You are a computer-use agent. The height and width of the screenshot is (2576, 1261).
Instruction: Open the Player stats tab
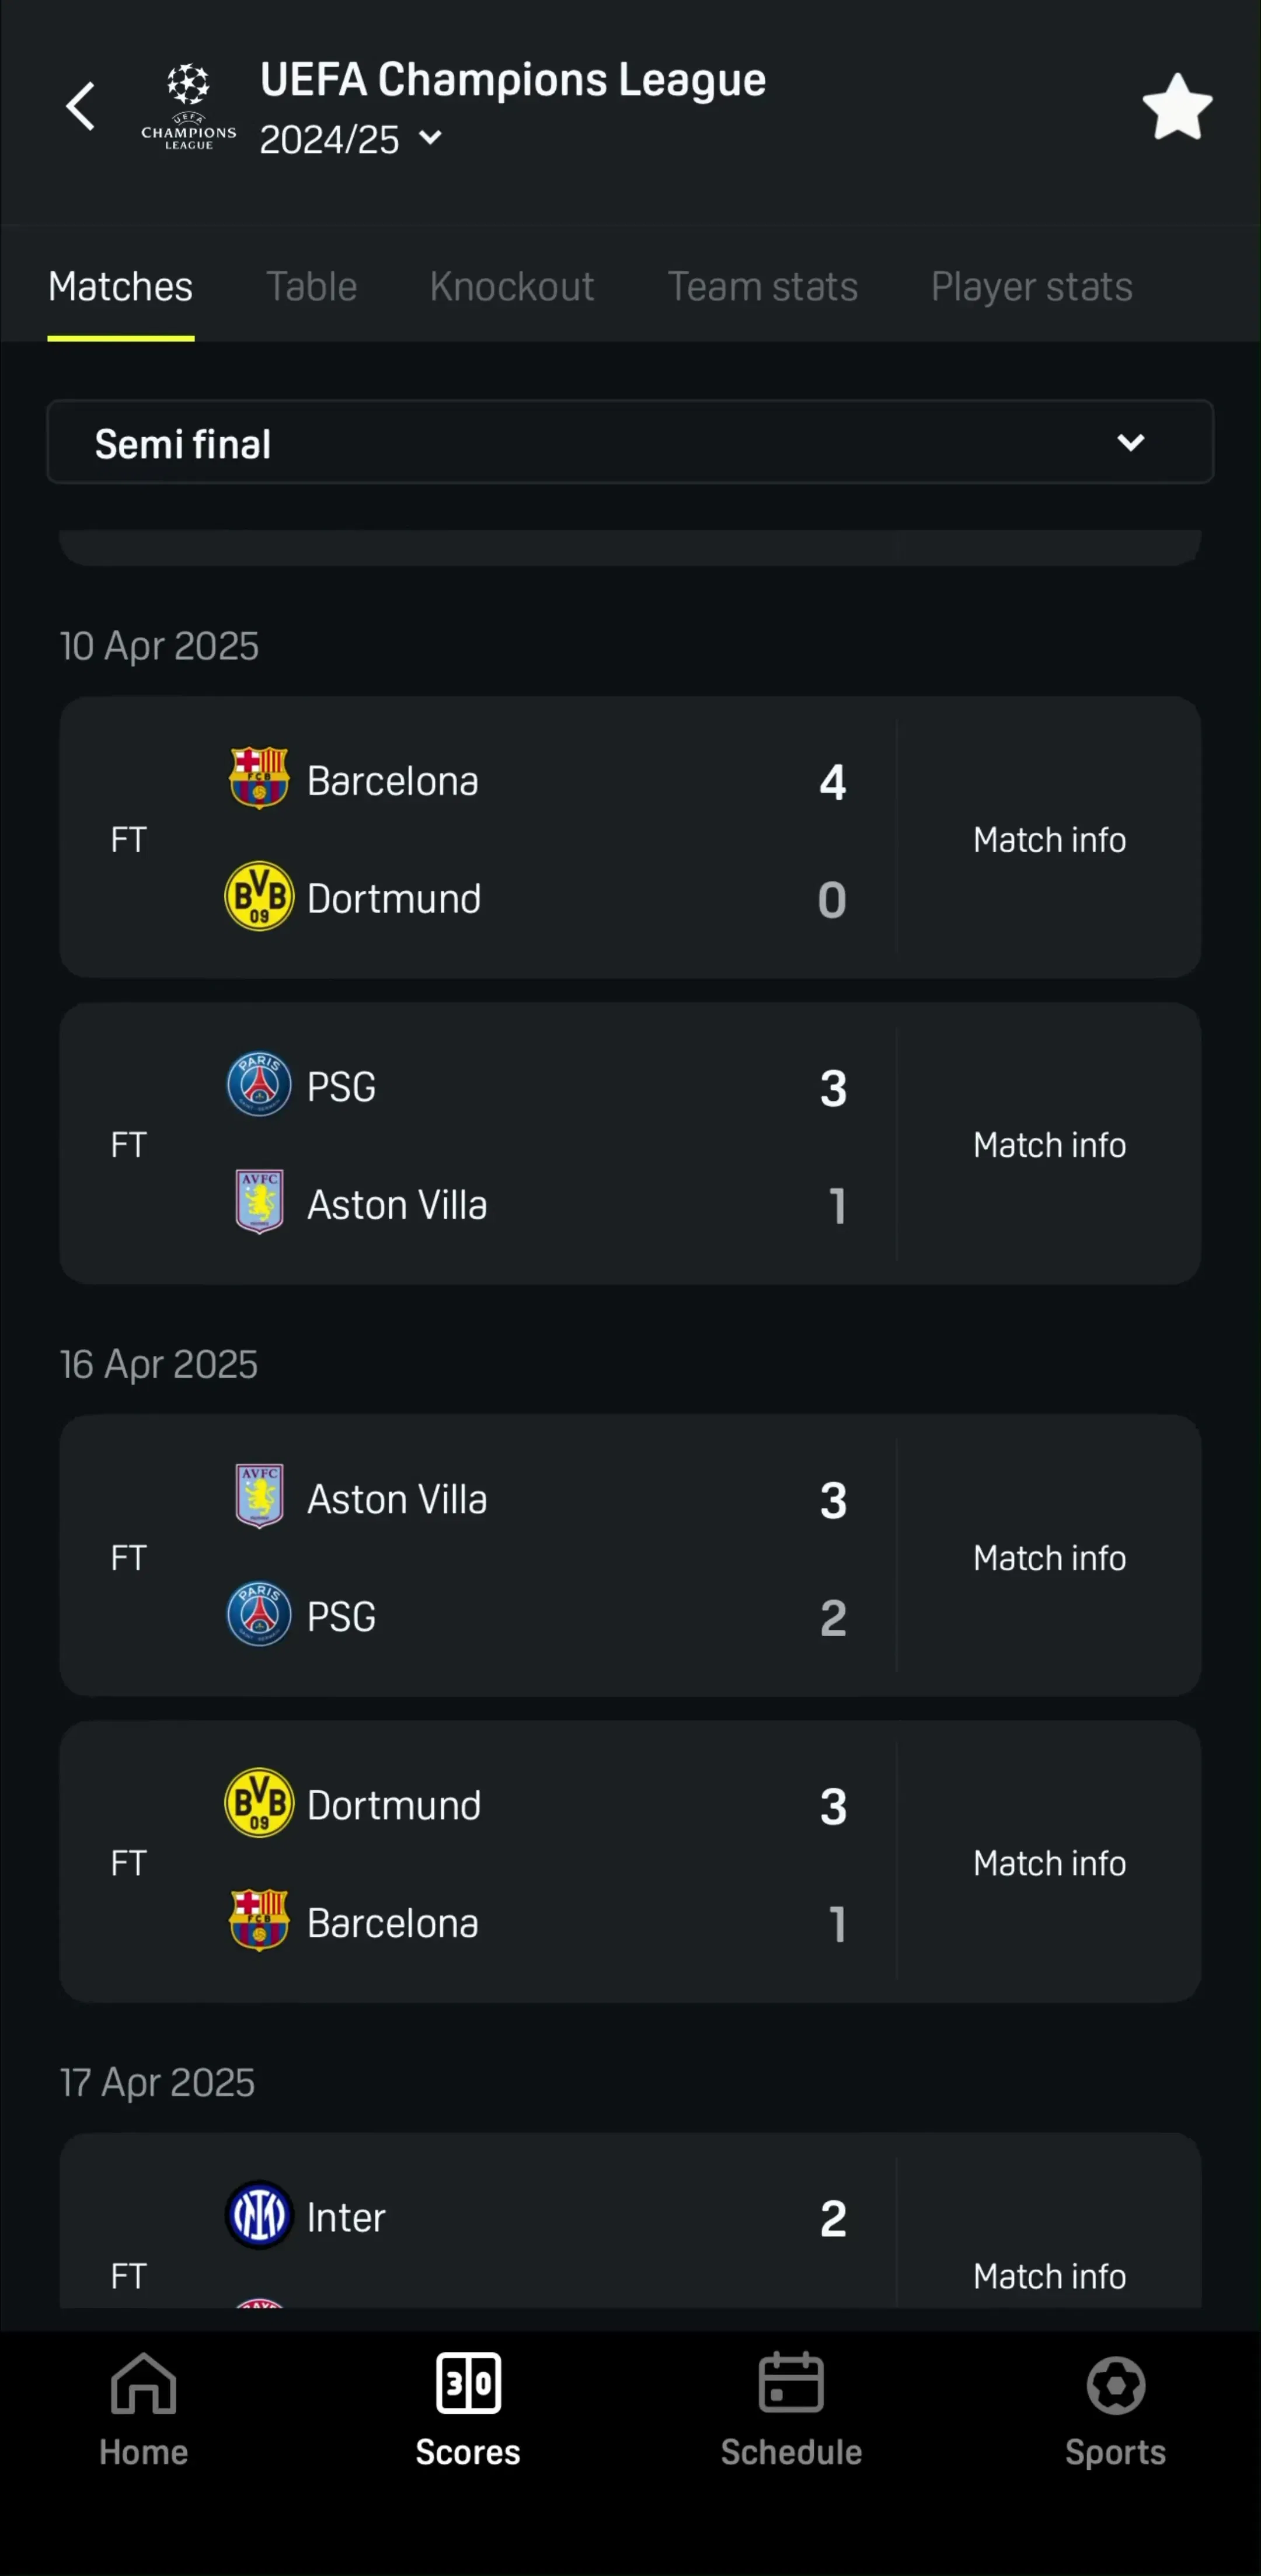1032,287
